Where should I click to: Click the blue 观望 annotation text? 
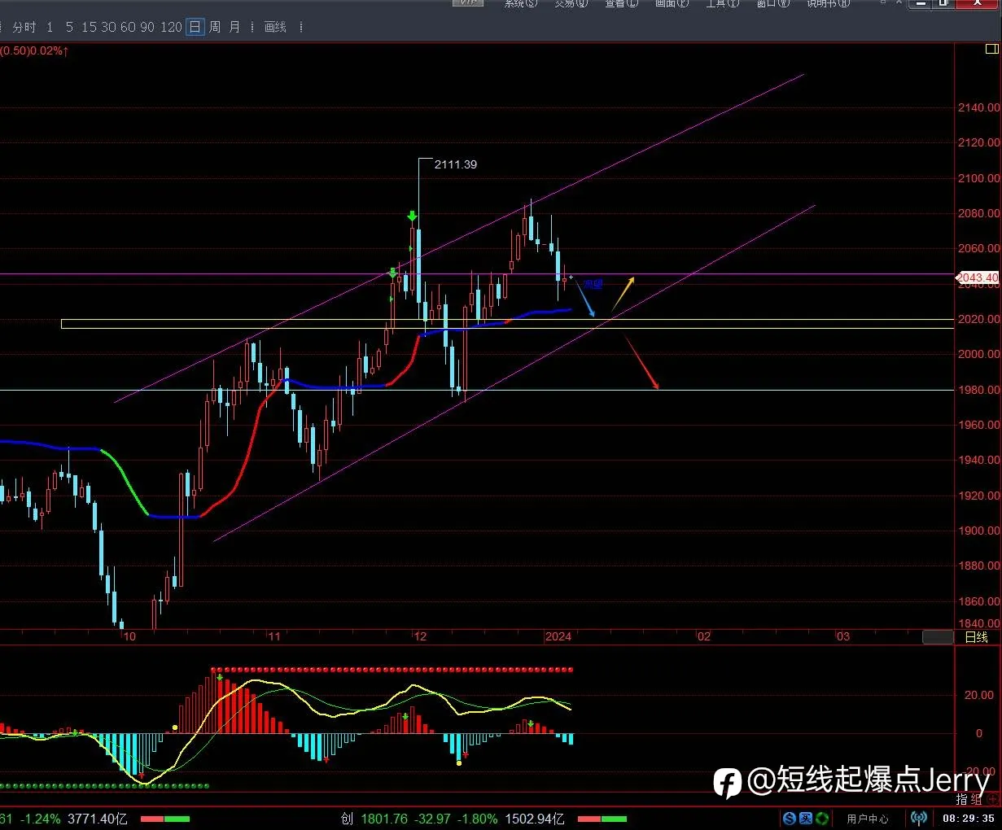tap(593, 284)
